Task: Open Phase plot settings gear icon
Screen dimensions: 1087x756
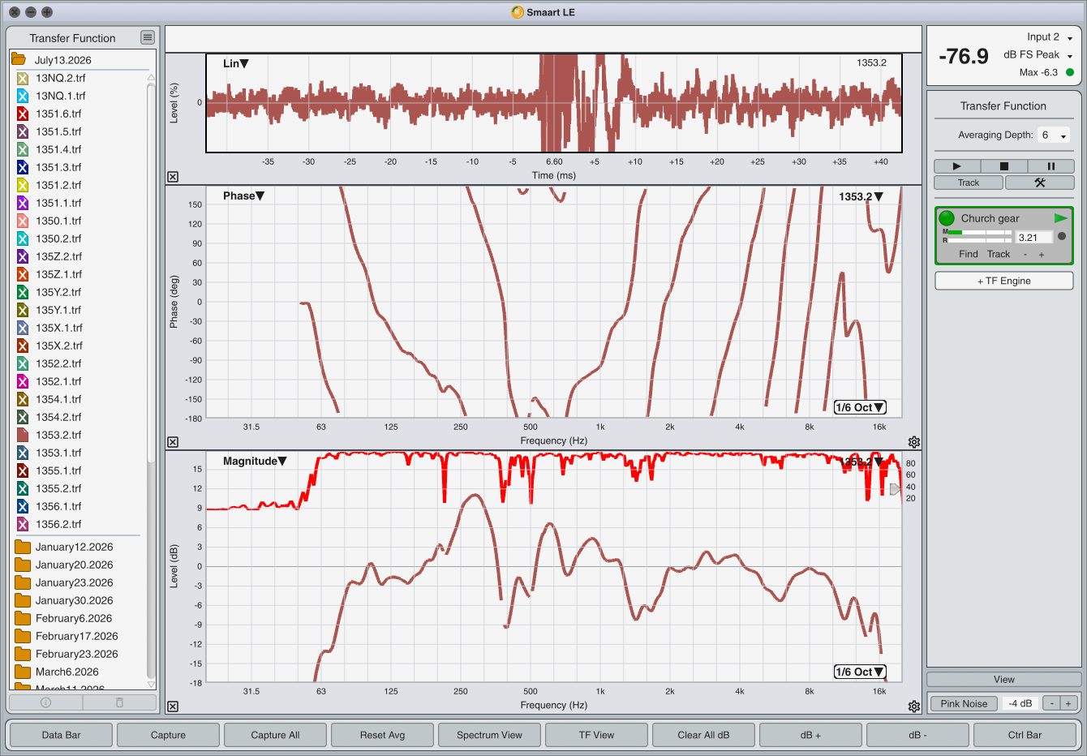Action: click(914, 442)
